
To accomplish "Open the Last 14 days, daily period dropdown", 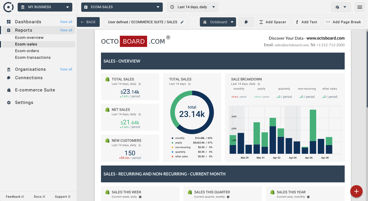I will coord(193,7).
